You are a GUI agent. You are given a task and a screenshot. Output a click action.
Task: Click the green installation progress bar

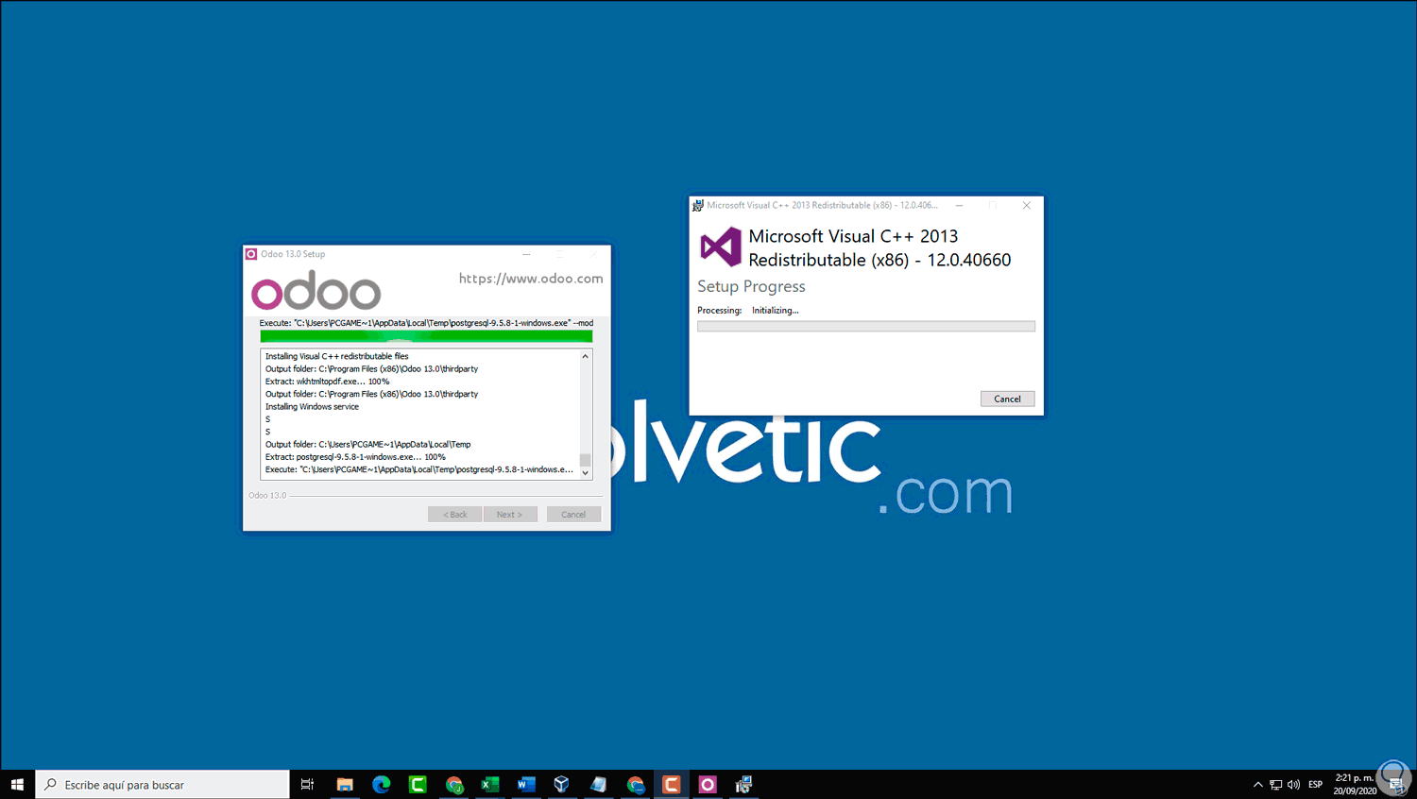425,336
